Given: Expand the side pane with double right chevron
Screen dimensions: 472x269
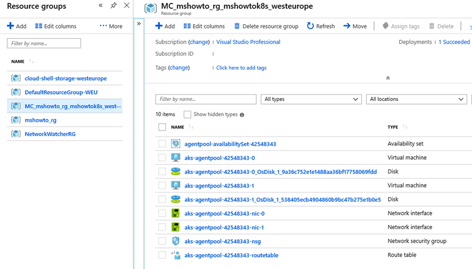Looking at the screenshot, I should 139,23.
